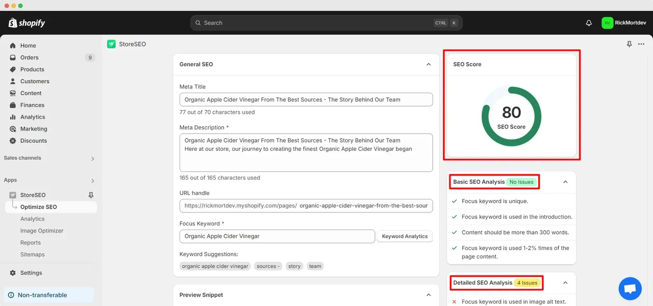Click 'Focus keyword is unique.' text
The image size is (653, 306).
(x=495, y=201)
